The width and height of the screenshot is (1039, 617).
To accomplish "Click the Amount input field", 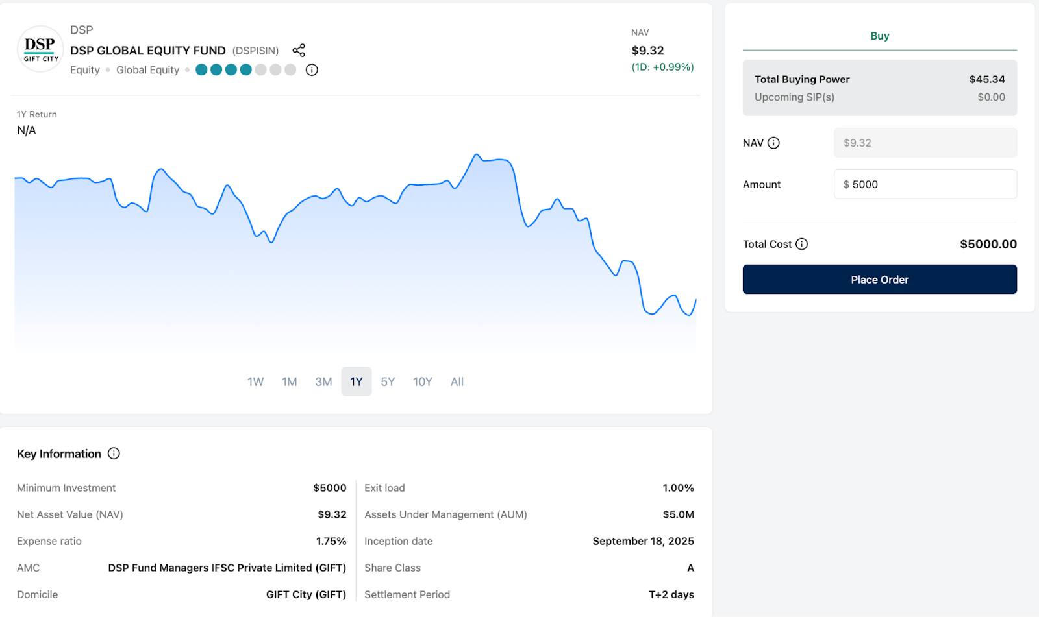I will point(925,184).
